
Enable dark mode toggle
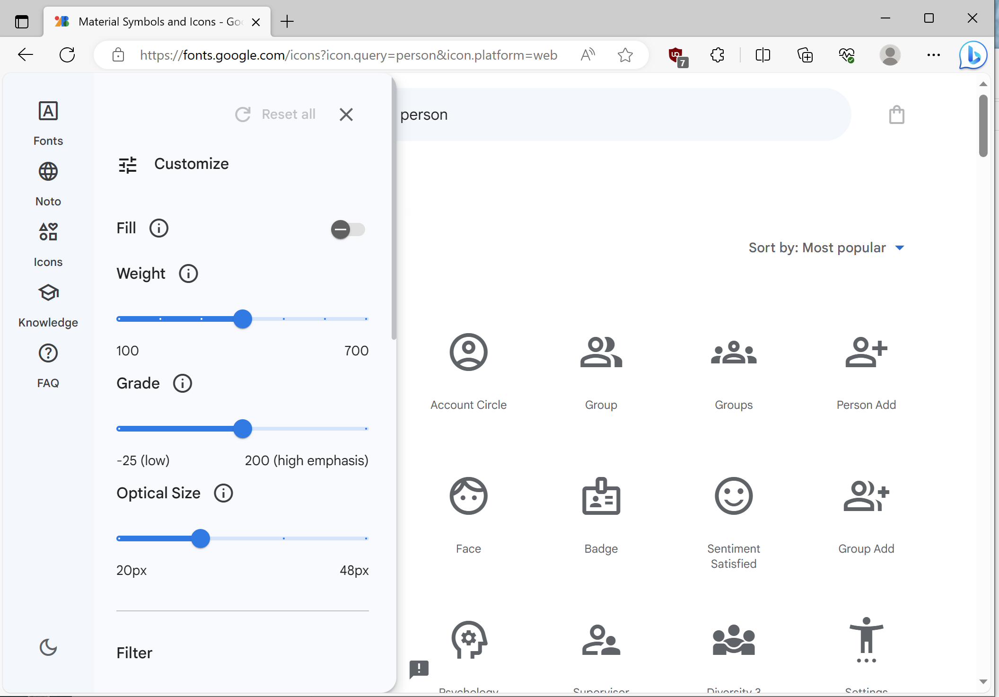click(48, 648)
